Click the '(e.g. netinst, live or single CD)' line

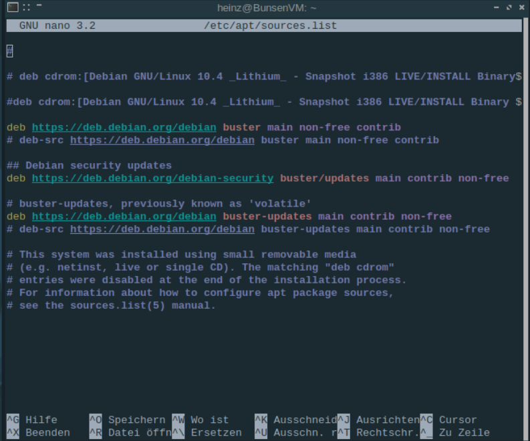point(201,267)
